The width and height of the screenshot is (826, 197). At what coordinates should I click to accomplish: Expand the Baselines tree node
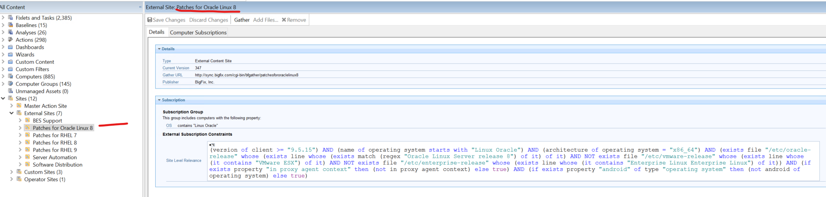click(x=3, y=25)
